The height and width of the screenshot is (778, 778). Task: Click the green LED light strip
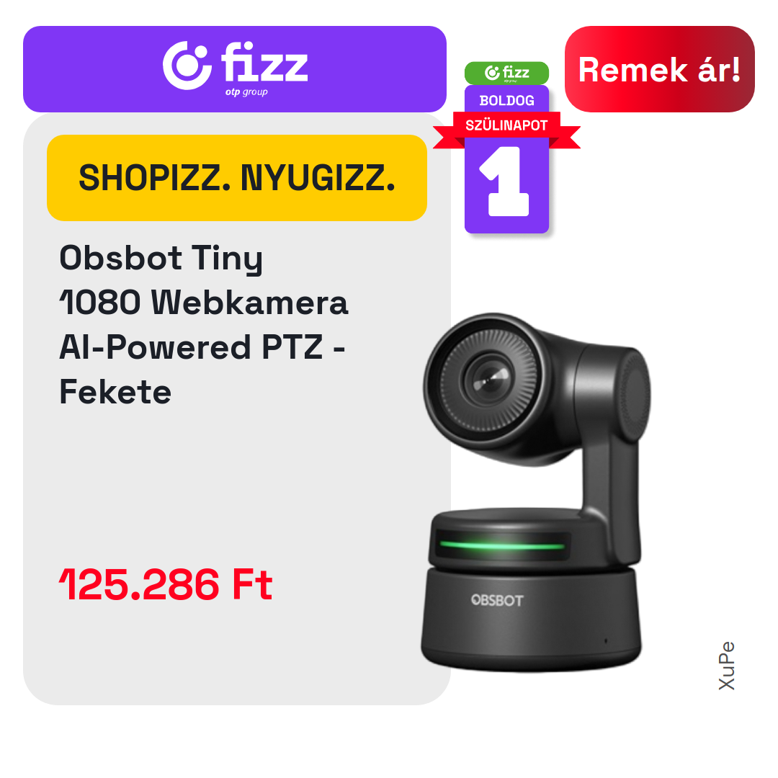[501, 546]
